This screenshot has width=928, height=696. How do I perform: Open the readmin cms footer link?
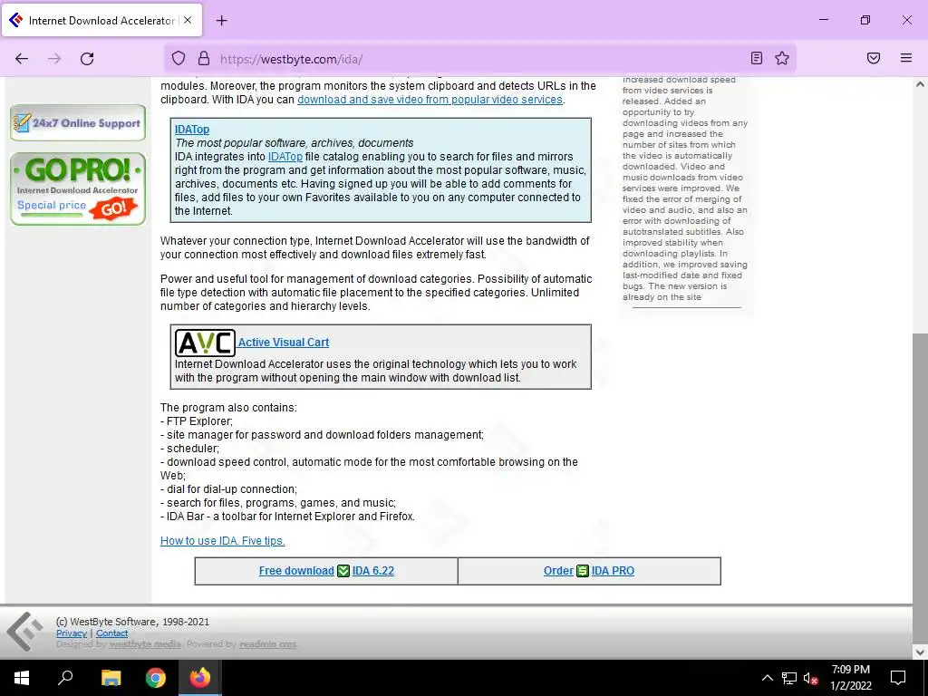coord(268,644)
